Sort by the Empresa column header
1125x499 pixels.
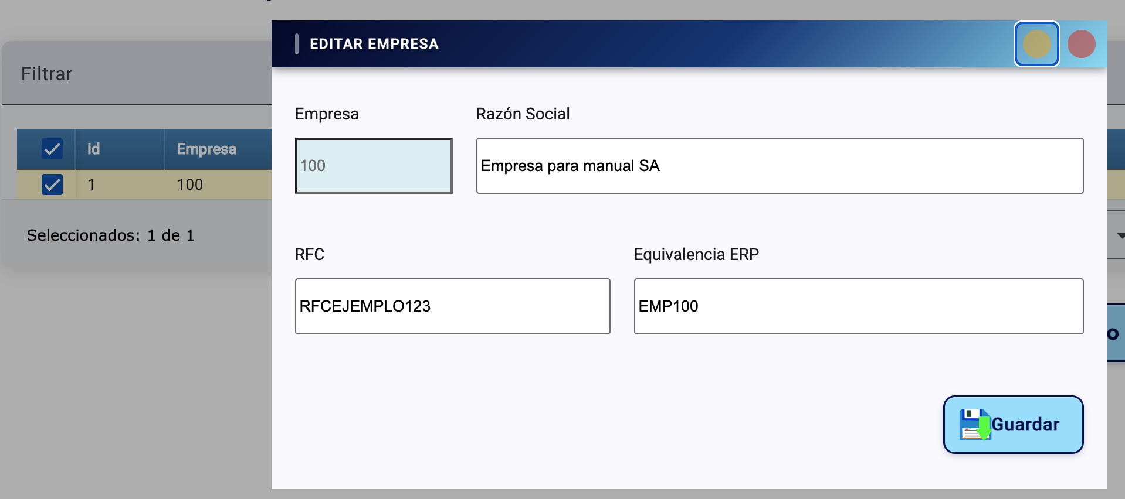tap(206, 149)
